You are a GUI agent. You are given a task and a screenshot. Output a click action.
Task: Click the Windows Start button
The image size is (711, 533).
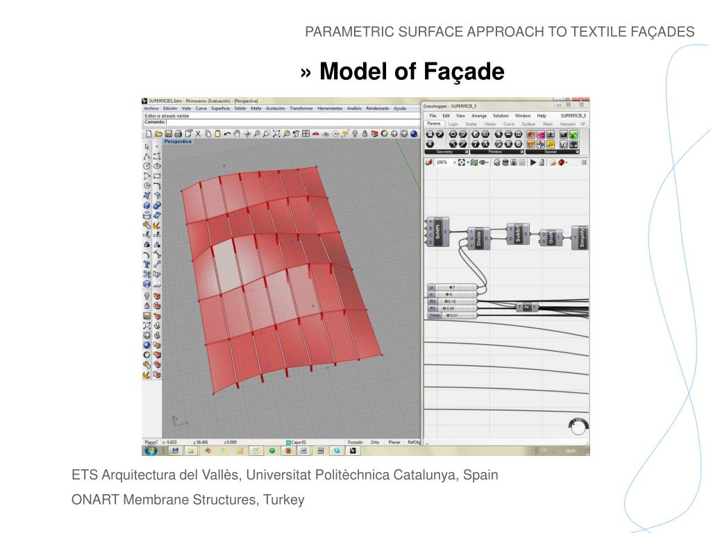(x=151, y=450)
